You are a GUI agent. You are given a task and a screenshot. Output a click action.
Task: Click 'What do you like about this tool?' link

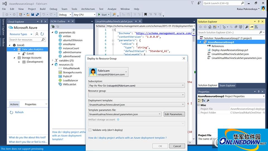pos(27,137)
